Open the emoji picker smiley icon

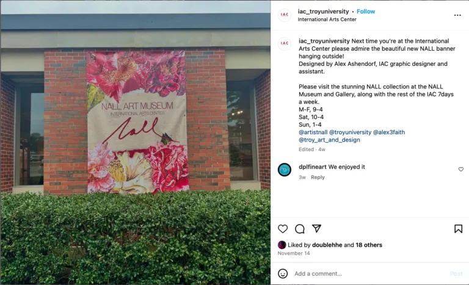pyautogui.click(x=283, y=273)
